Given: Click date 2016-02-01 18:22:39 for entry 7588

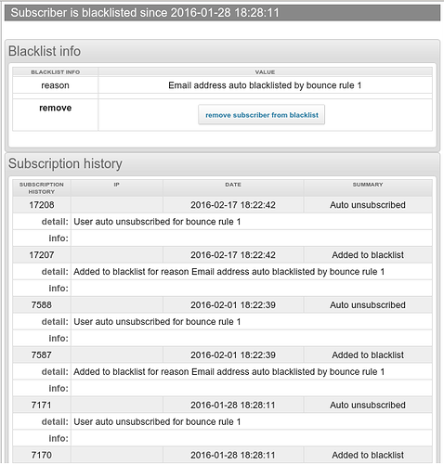Looking at the screenshot, I should click(233, 305).
